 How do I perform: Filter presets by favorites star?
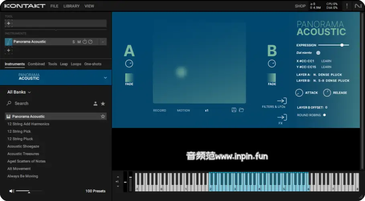pyautogui.click(x=103, y=104)
